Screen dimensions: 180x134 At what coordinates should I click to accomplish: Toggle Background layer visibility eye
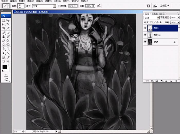(145, 42)
